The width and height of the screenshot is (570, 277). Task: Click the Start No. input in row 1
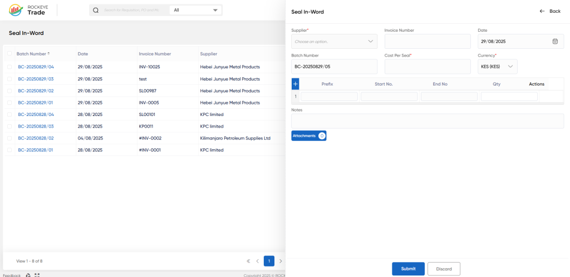click(389, 97)
